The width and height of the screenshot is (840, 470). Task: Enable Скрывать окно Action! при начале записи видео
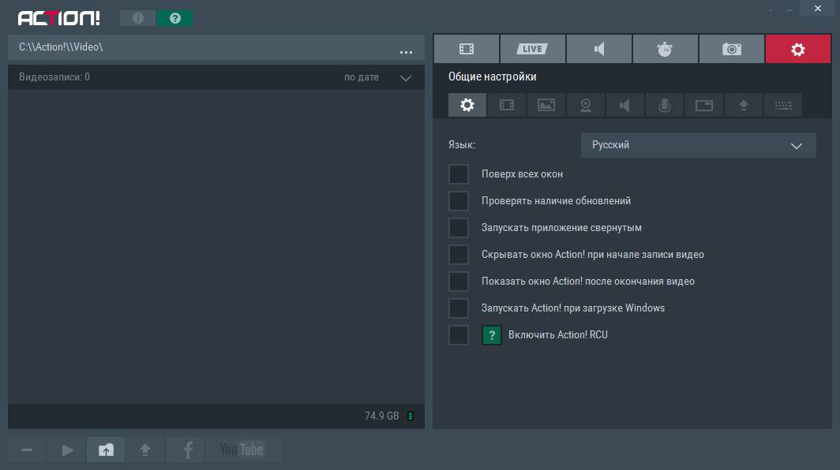coord(459,255)
